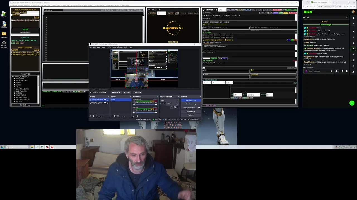
Task: Click pencil edit icon in Kick sidebar
Action: [x=353, y=24]
